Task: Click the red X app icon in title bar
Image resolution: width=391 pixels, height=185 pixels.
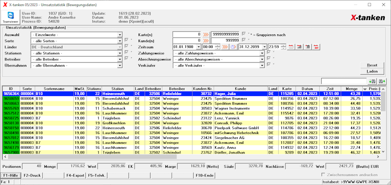Action: (5, 5)
